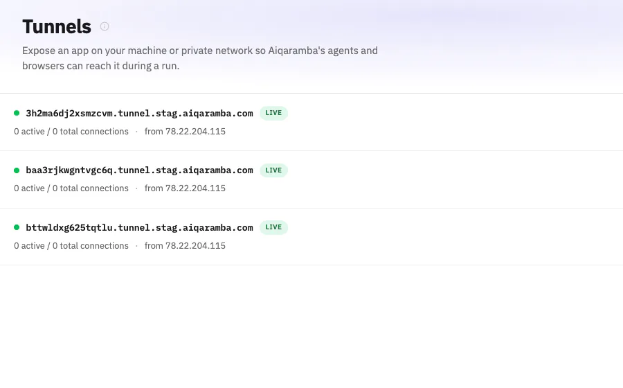Open tunnel bttwldxg625tqtlu.tunnel.stag.aiqaramba.com
Image resolution: width=623 pixels, height=388 pixels.
point(139,227)
